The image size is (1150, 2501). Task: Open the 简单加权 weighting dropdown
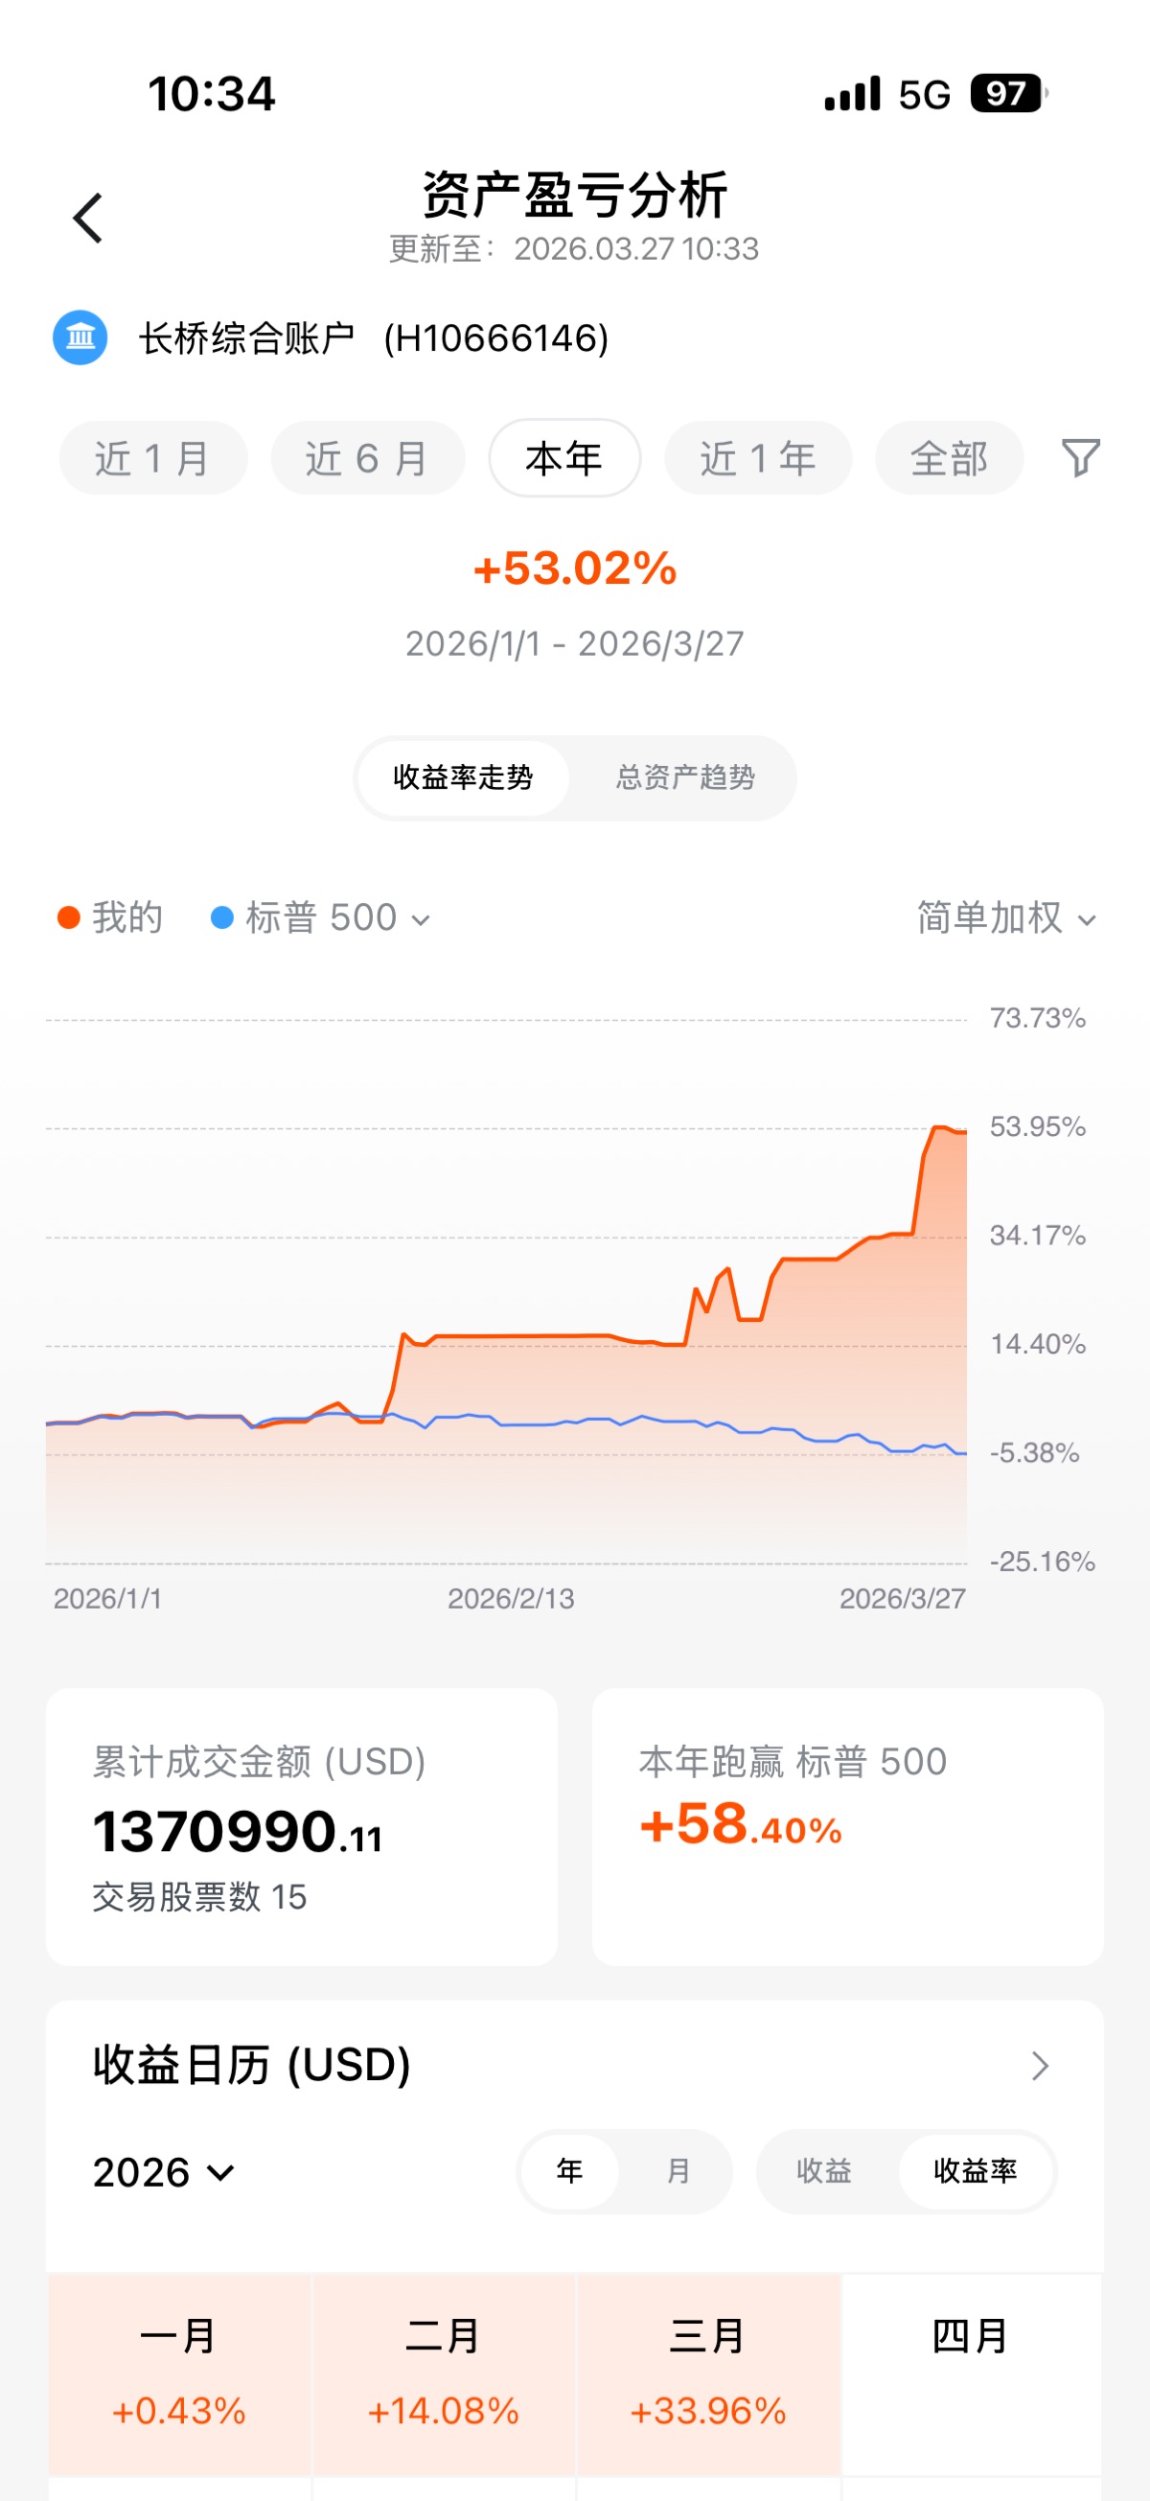1006,917
